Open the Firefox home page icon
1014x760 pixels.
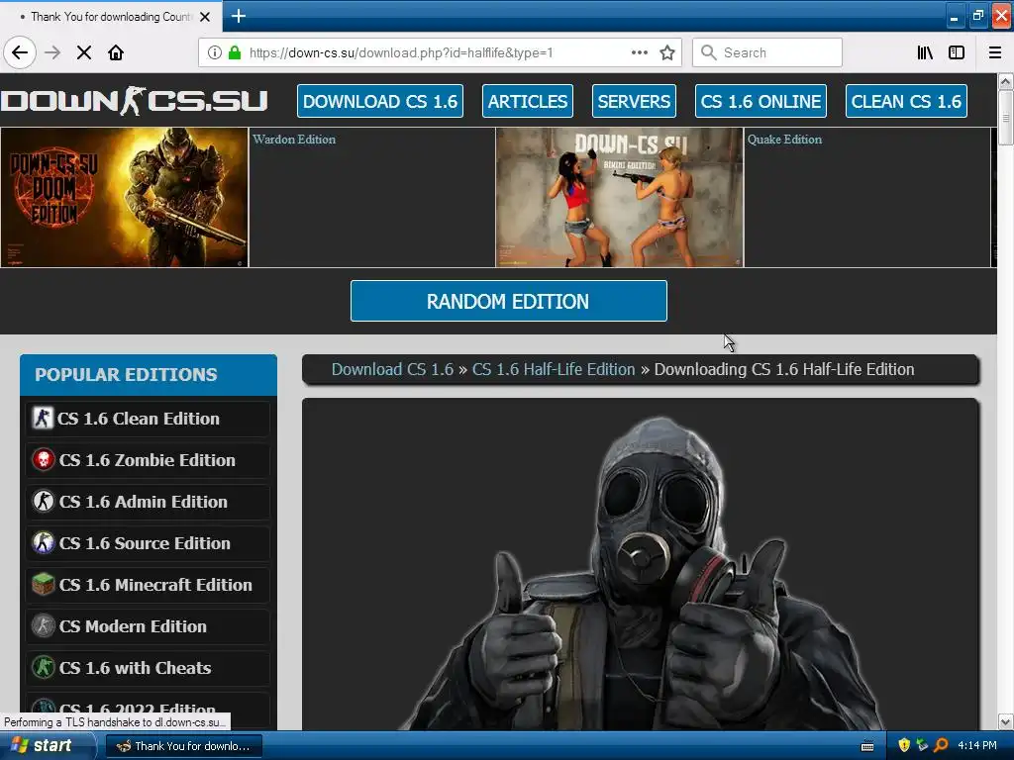click(x=116, y=52)
